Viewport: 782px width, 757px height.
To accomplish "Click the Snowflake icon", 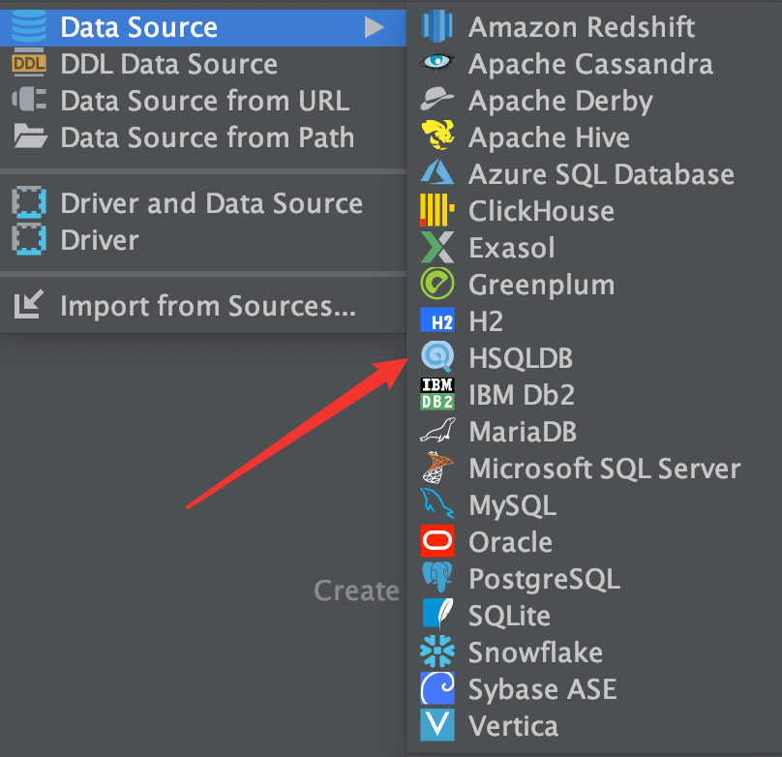I will click(x=436, y=651).
